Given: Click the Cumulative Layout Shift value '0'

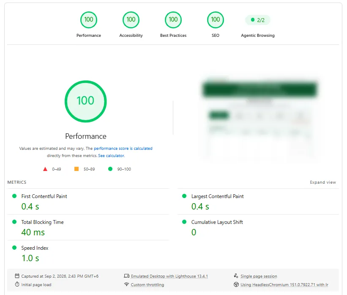Looking at the screenshot, I should (194, 232).
